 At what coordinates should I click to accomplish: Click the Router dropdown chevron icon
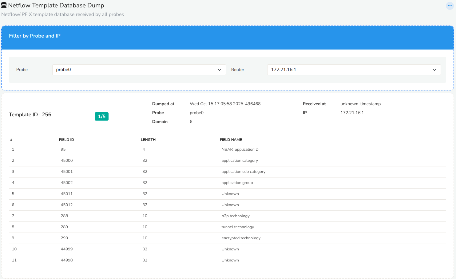point(434,70)
